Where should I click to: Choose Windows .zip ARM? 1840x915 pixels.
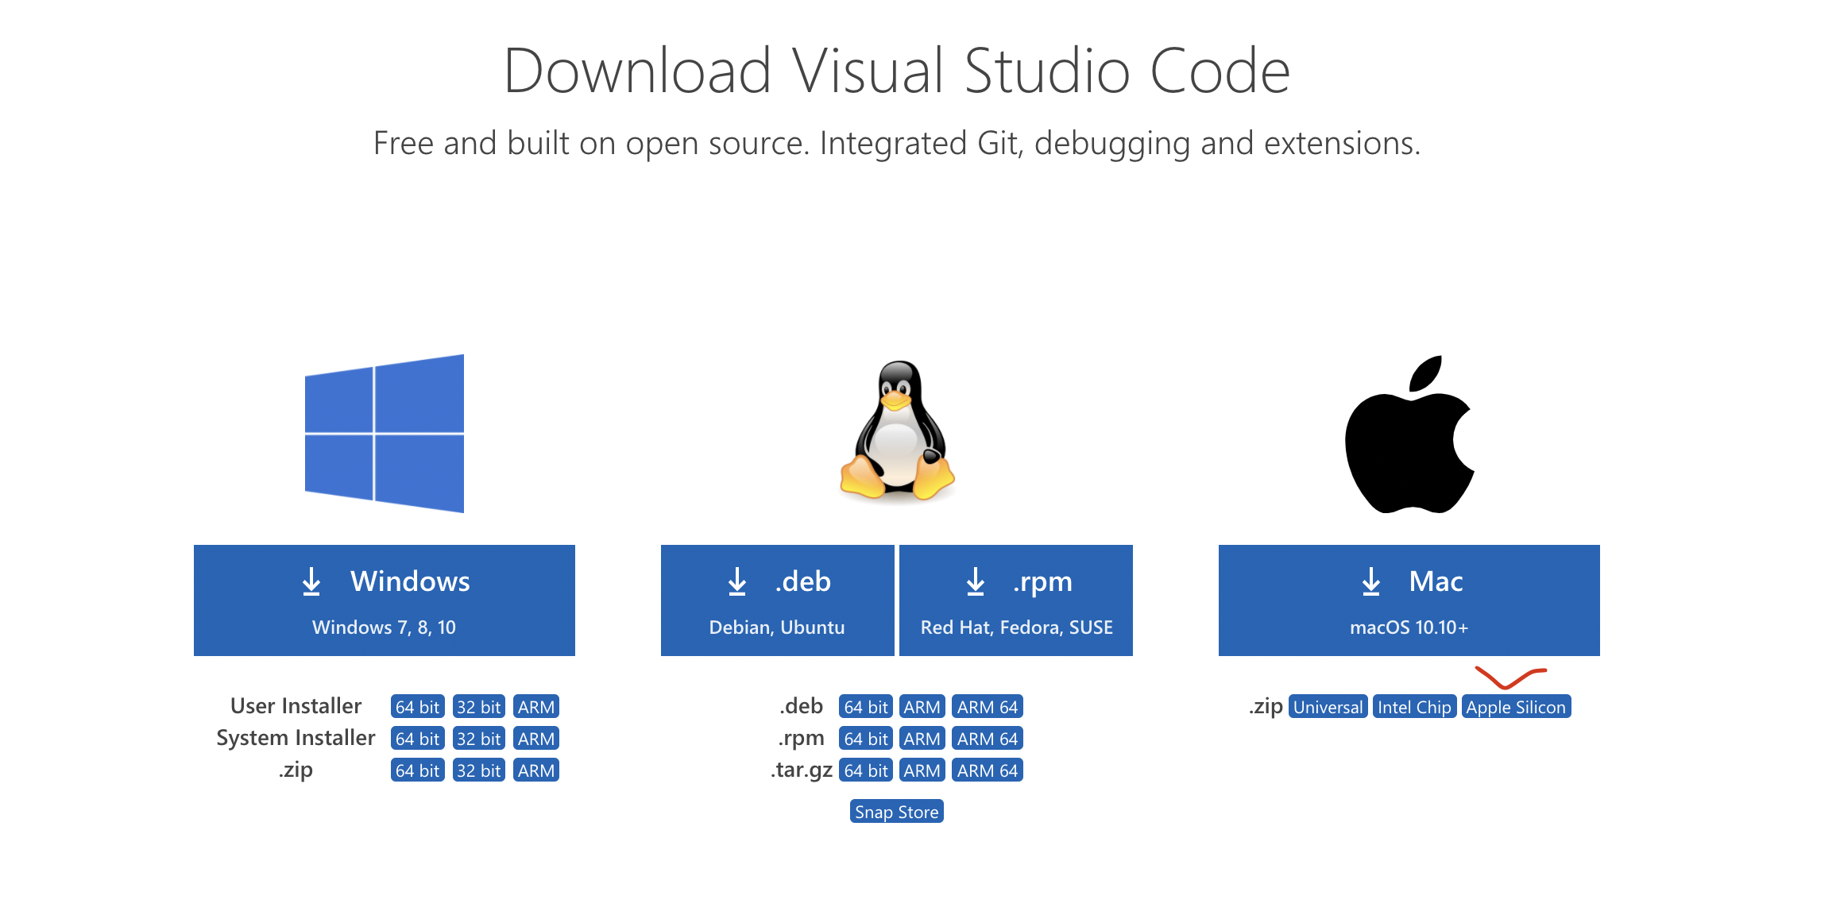pos(536,770)
